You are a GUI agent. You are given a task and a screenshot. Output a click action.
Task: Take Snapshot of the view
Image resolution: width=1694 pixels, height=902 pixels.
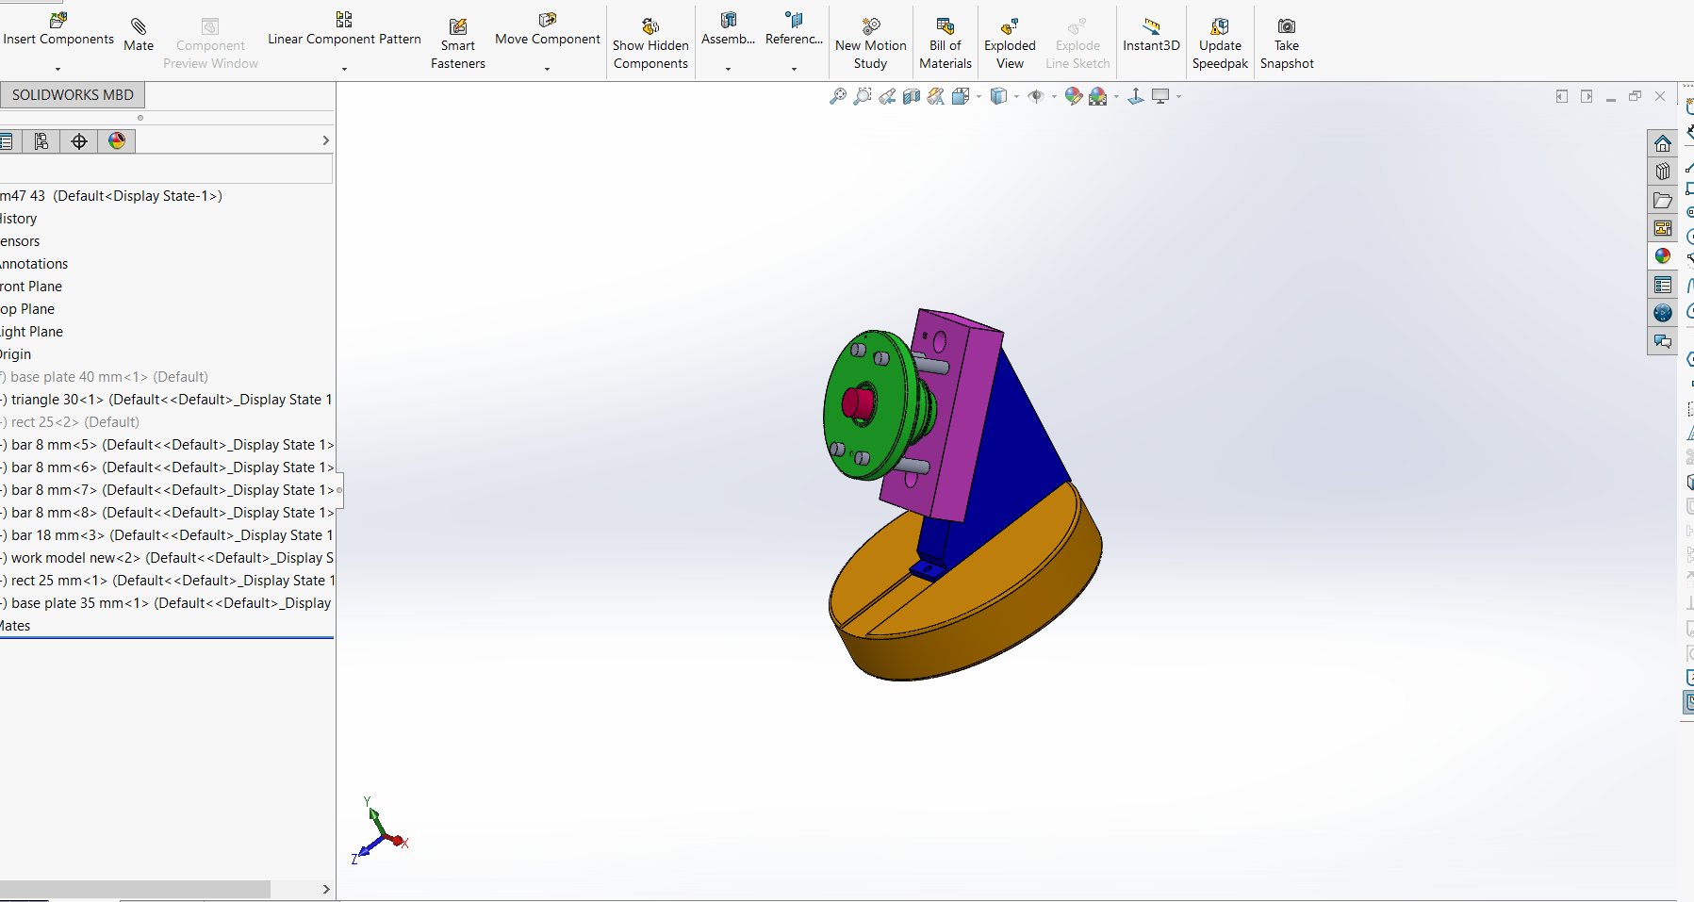coord(1287,43)
